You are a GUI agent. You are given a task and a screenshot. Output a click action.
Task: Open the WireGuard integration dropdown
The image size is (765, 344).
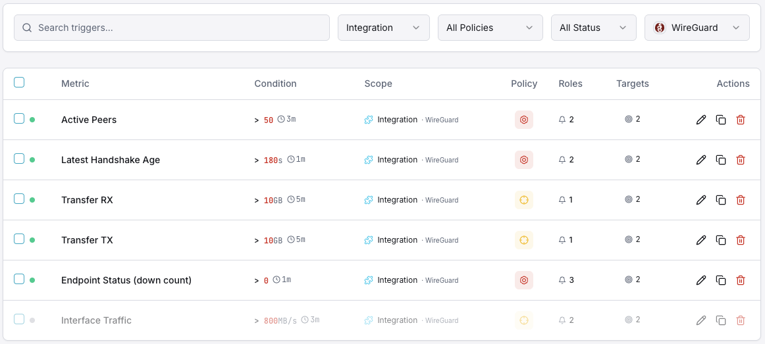click(697, 28)
